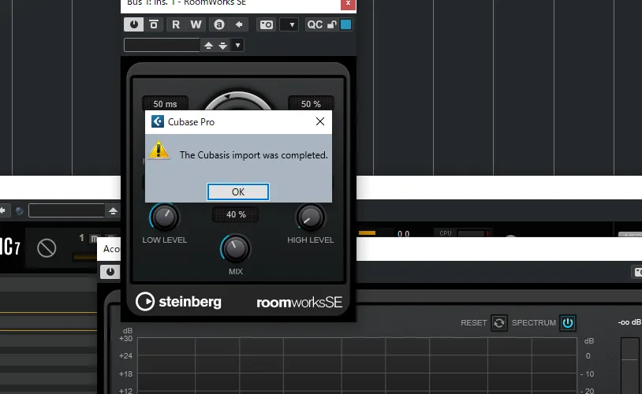Click the RESET refresh icon in EQ window
Image resolution: width=642 pixels, height=394 pixels.
tap(499, 323)
